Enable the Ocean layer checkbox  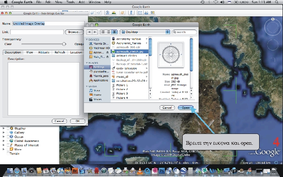click(8, 137)
